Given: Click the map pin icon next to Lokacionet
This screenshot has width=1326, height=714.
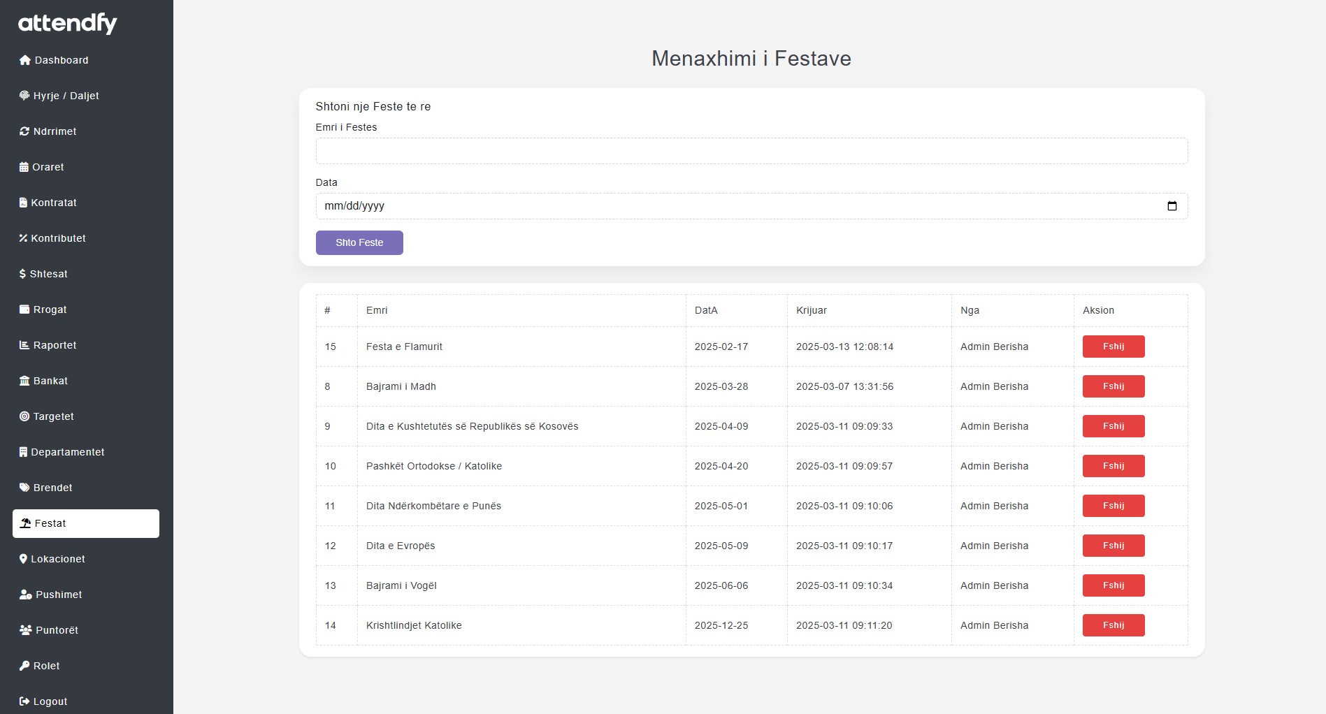Looking at the screenshot, I should [24, 559].
